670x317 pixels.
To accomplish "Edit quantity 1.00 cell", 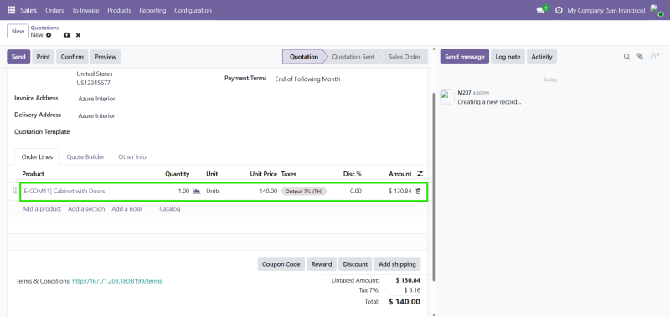I will (183, 192).
